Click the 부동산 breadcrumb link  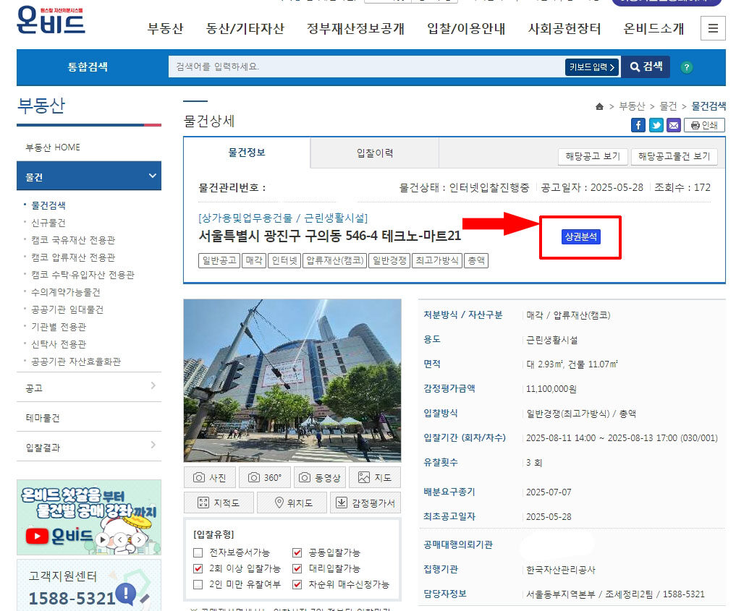632,106
